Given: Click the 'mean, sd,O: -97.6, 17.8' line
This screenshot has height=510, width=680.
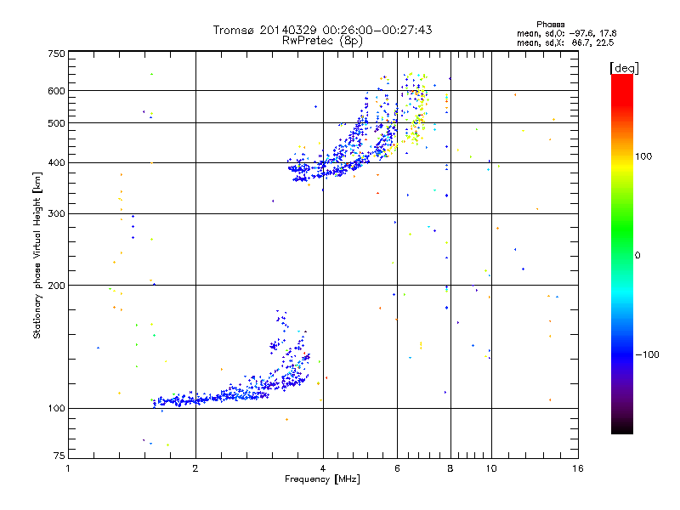Looking at the screenshot, I should (566, 33).
